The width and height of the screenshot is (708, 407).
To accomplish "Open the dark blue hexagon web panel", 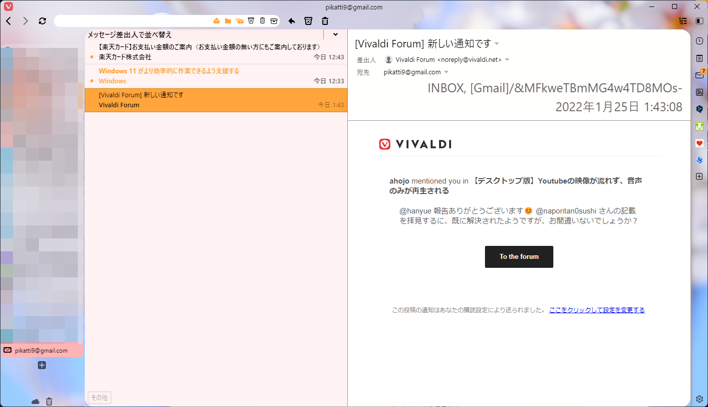I will coord(700,109).
